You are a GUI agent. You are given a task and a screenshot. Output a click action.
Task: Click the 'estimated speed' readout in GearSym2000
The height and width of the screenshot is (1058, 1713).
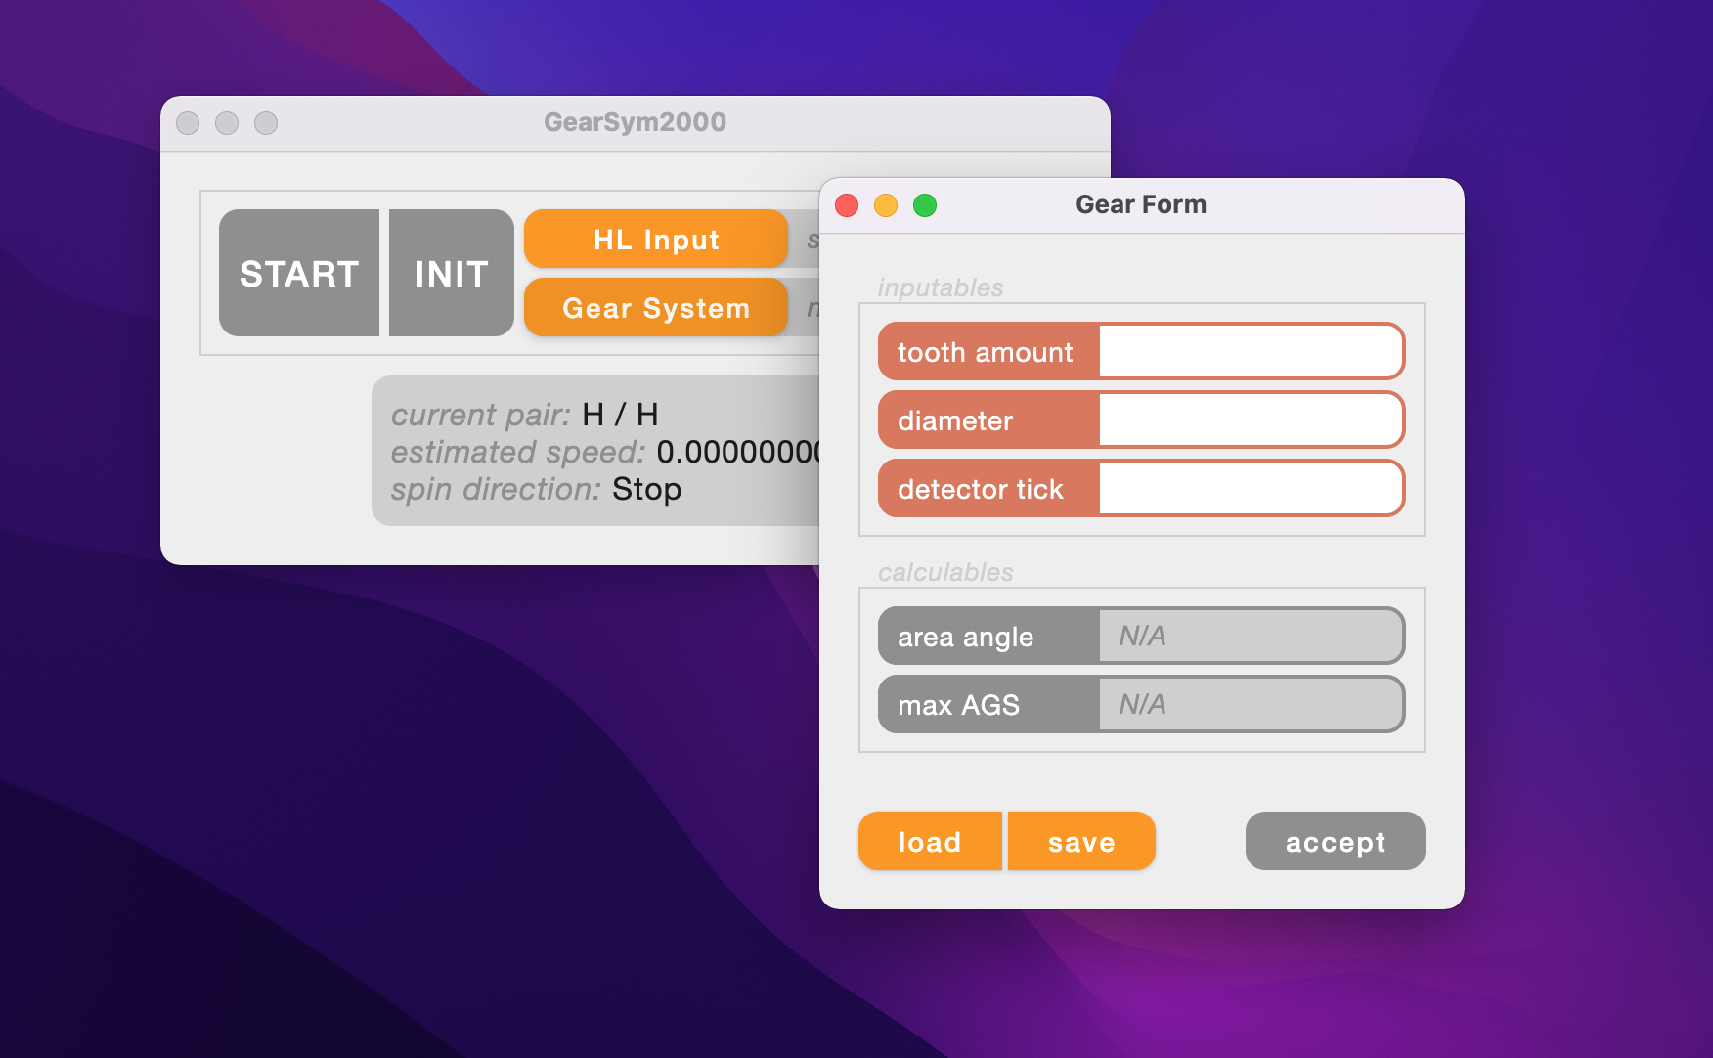point(605,452)
